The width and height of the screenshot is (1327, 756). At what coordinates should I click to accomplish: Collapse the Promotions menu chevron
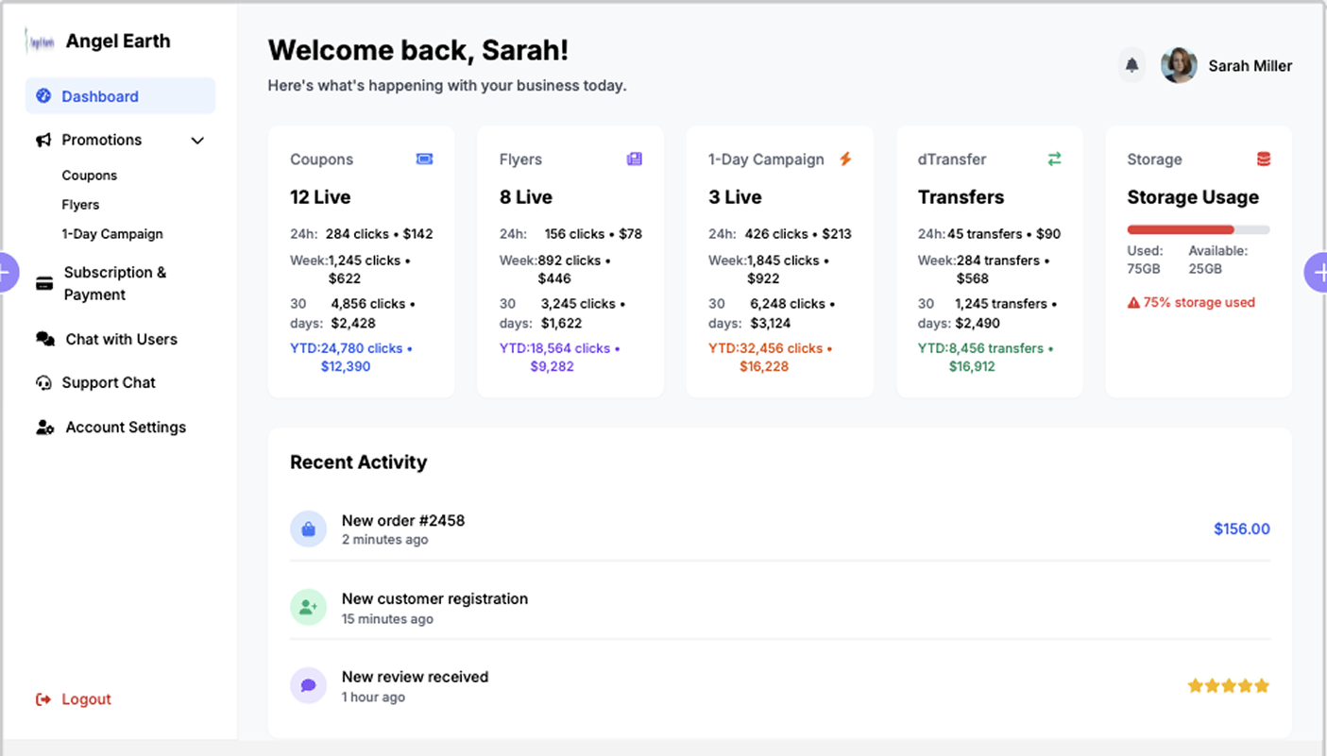[197, 141]
